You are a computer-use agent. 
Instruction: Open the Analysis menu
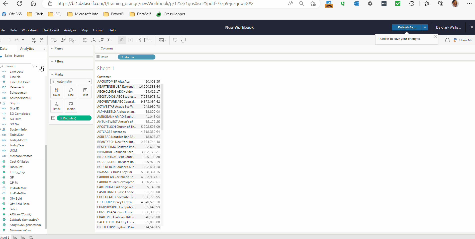coord(70,30)
